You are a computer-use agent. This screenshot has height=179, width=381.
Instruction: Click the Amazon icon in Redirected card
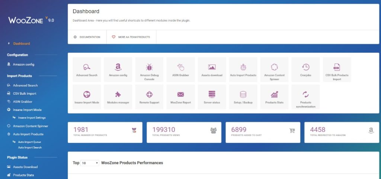371,131
